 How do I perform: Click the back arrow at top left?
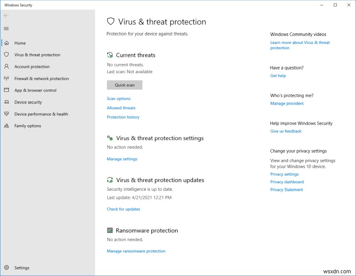click(6, 16)
